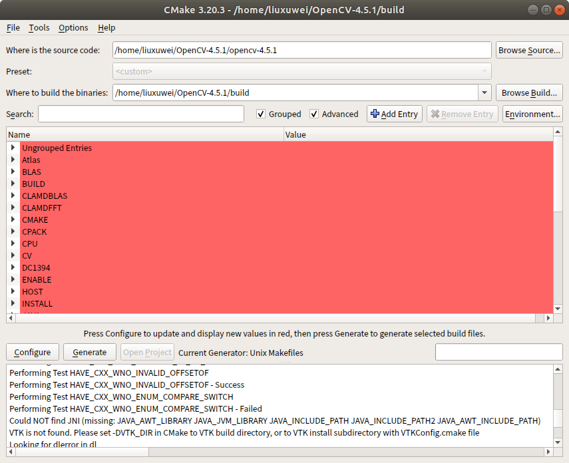Screen dimensions: 569x463
Task: Open the Options menu
Action: click(73, 27)
